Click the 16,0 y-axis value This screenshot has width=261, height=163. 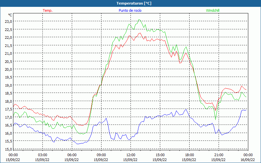(x=8, y=133)
